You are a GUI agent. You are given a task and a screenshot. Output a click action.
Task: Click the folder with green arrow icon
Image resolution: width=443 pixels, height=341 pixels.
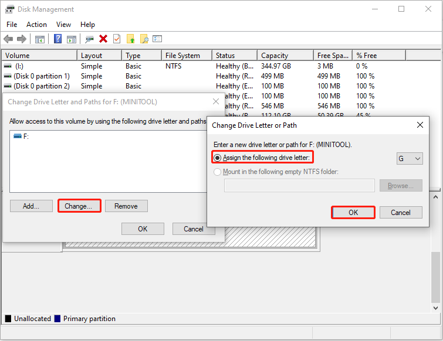pos(130,39)
